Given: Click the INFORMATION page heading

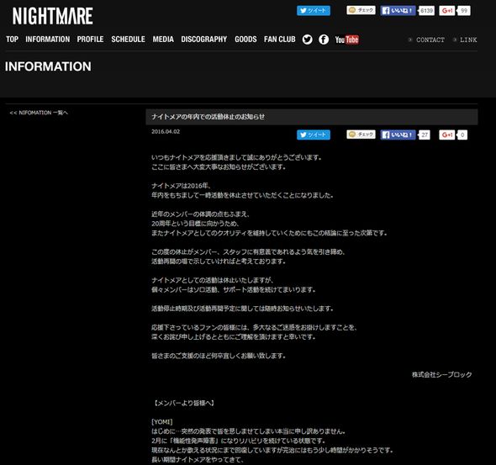Looking at the screenshot, I should [48, 66].
